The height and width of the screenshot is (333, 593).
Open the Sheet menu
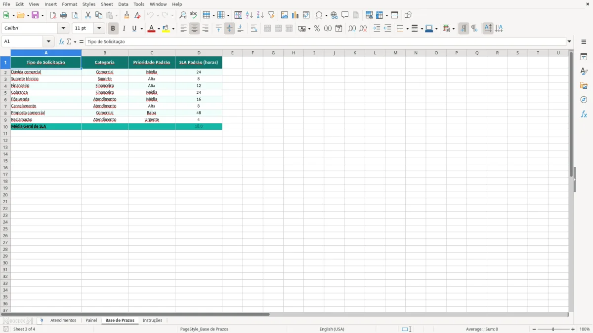click(107, 4)
